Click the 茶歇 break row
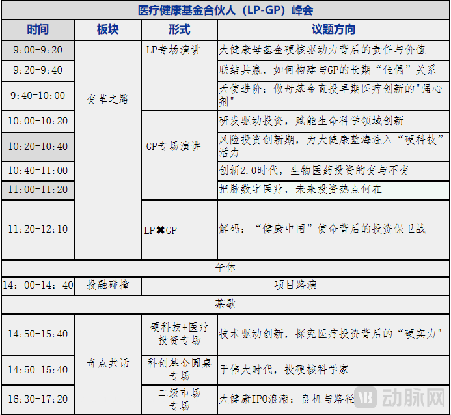 [225, 304]
